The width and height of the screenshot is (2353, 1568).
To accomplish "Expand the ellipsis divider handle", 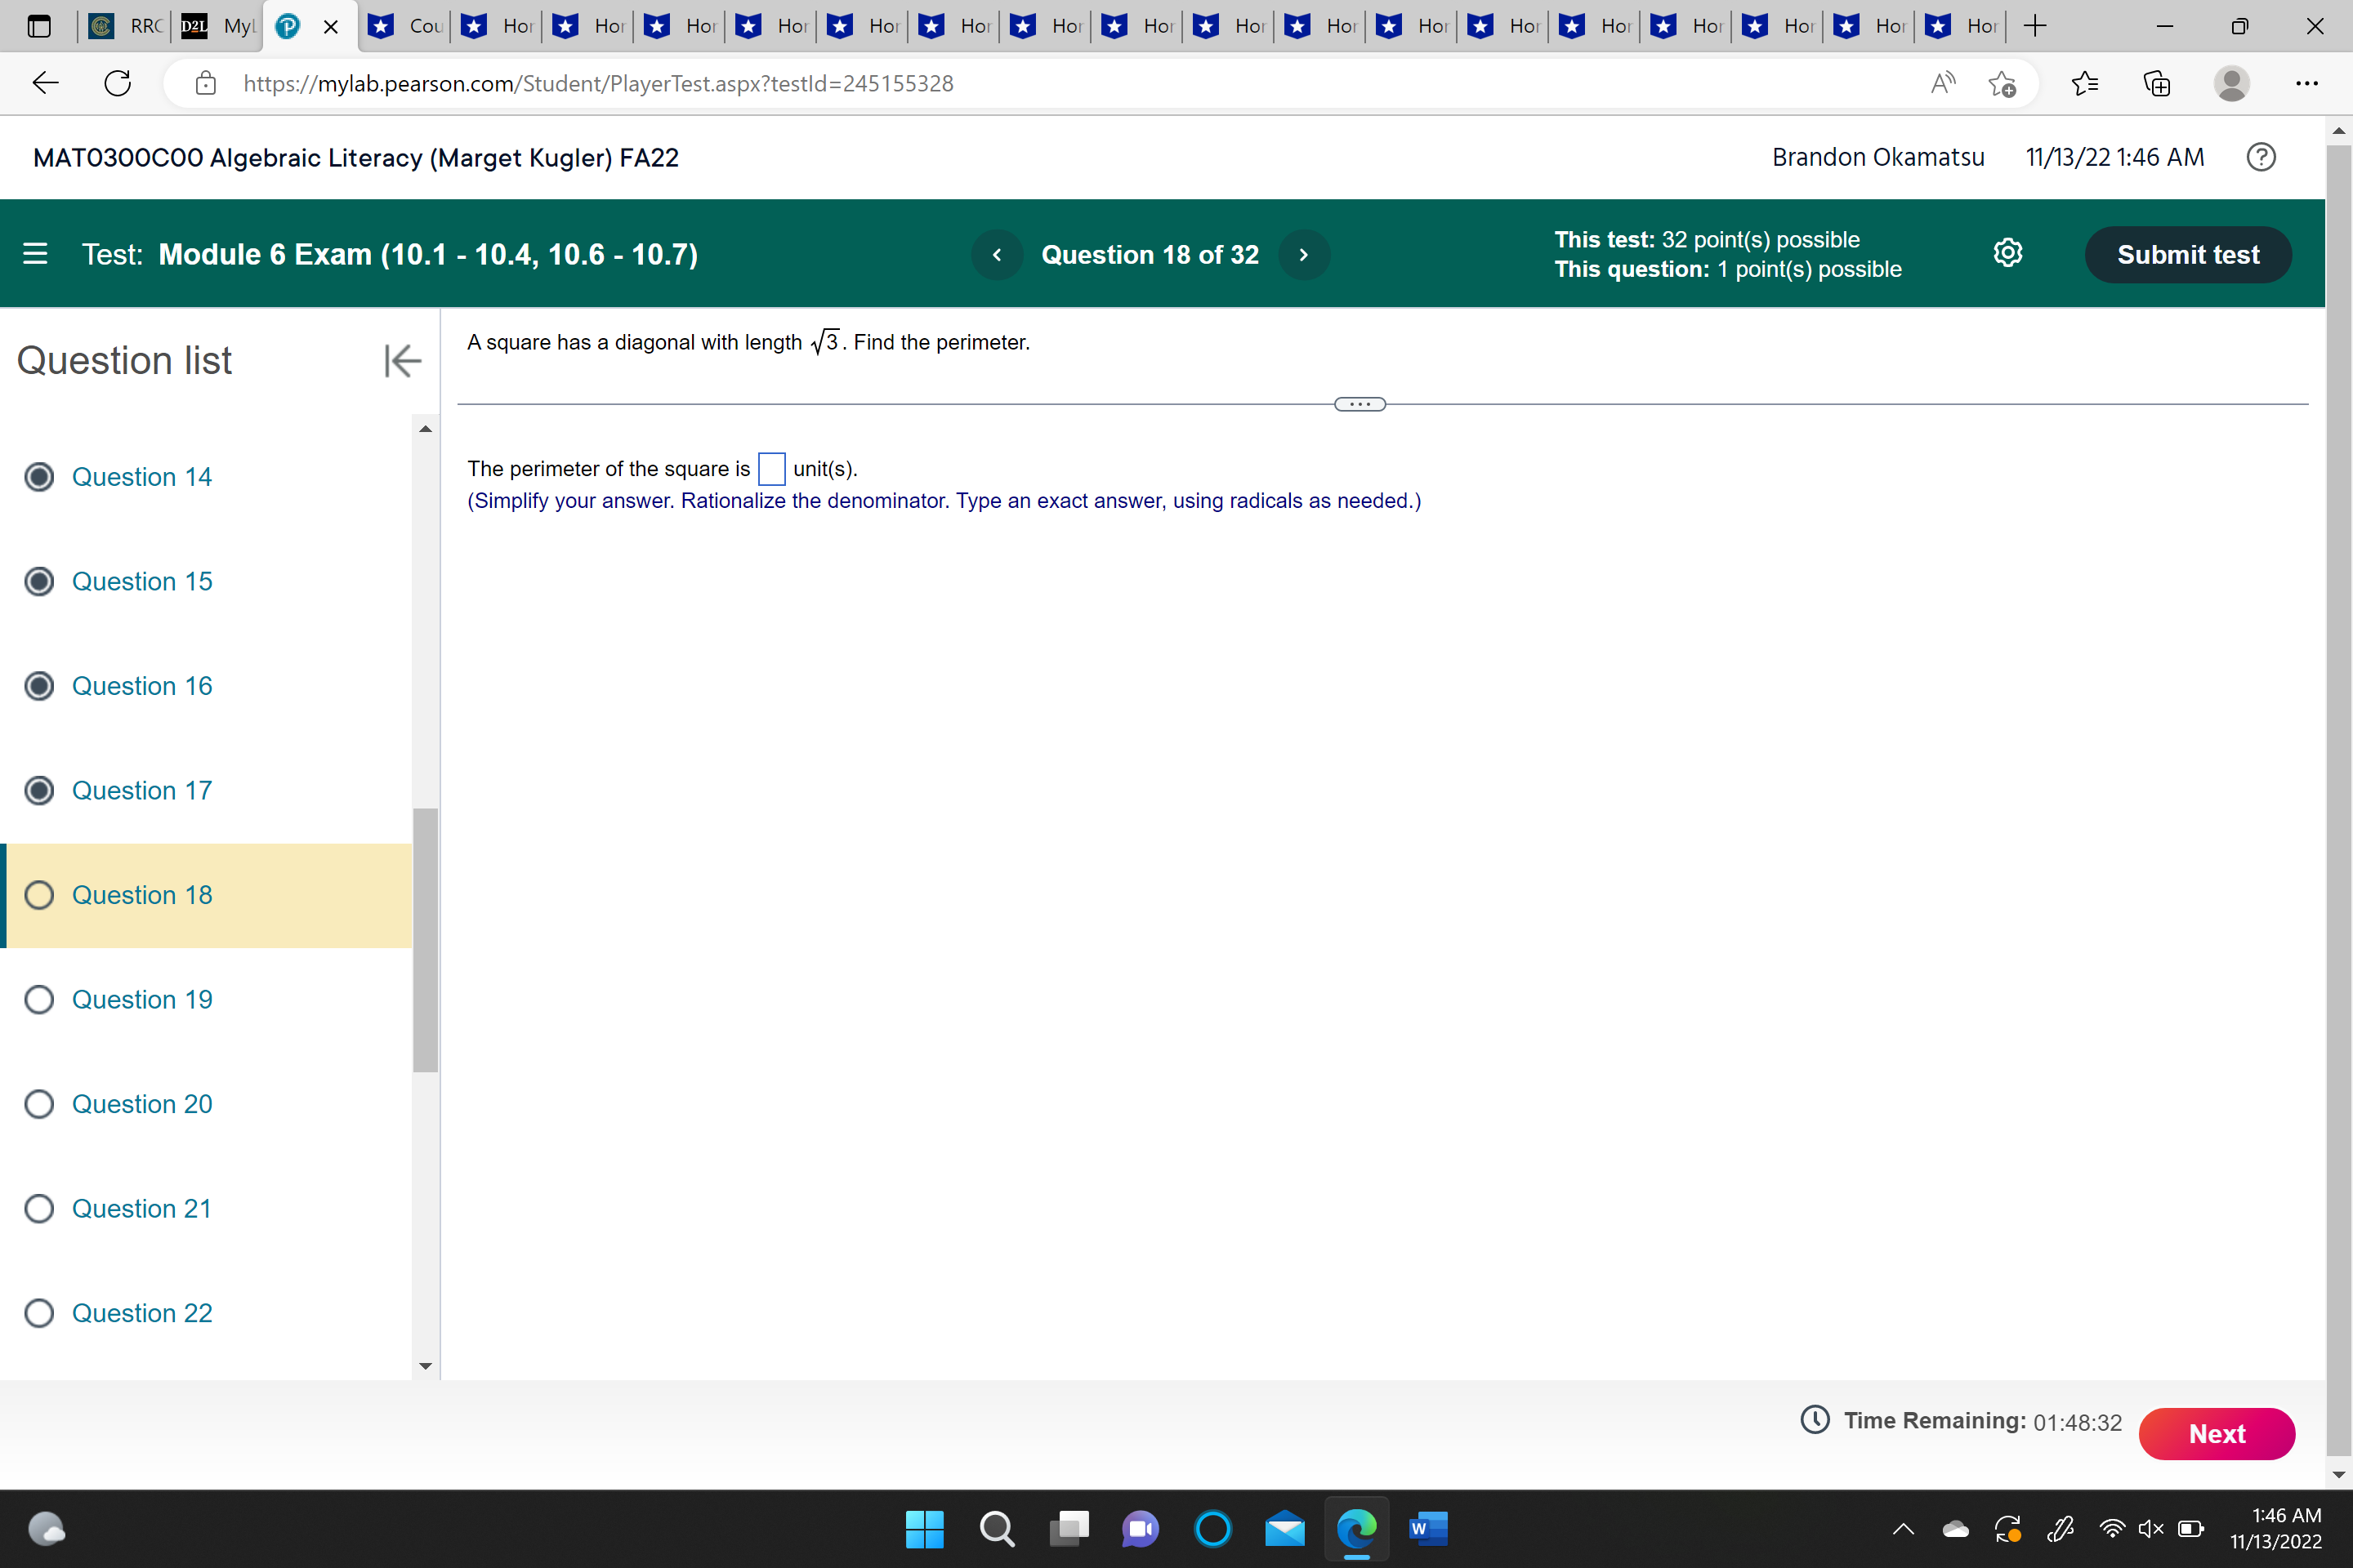I will (x=1360, y=404).
